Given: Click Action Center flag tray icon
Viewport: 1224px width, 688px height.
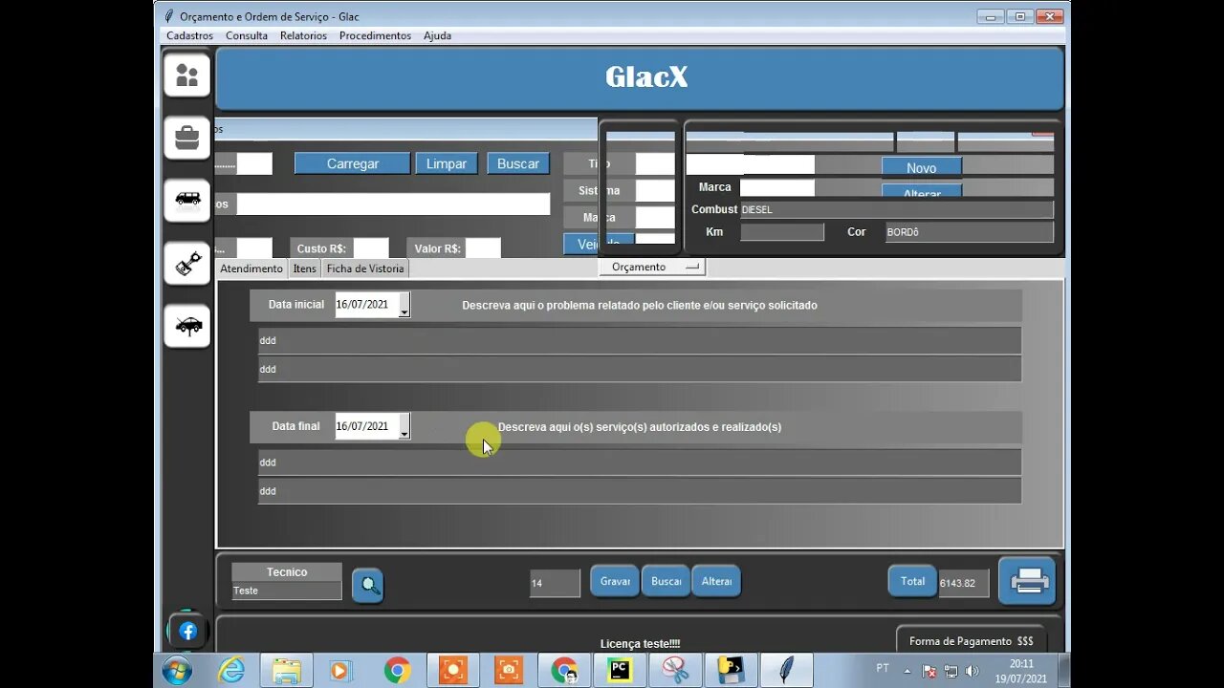Looking at the screenshot, I should (x=929, y=671).
